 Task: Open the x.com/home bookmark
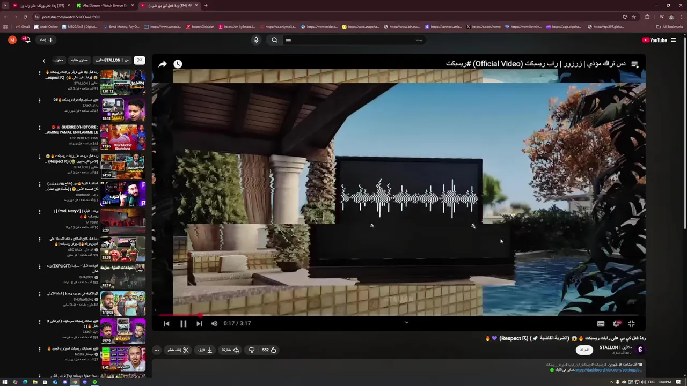point(484,27)
